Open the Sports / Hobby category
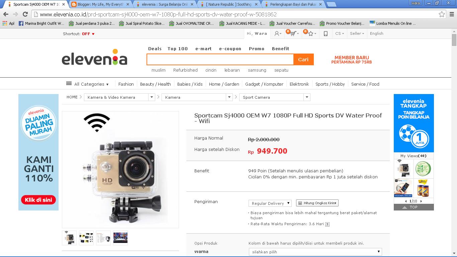 [330, 84]
